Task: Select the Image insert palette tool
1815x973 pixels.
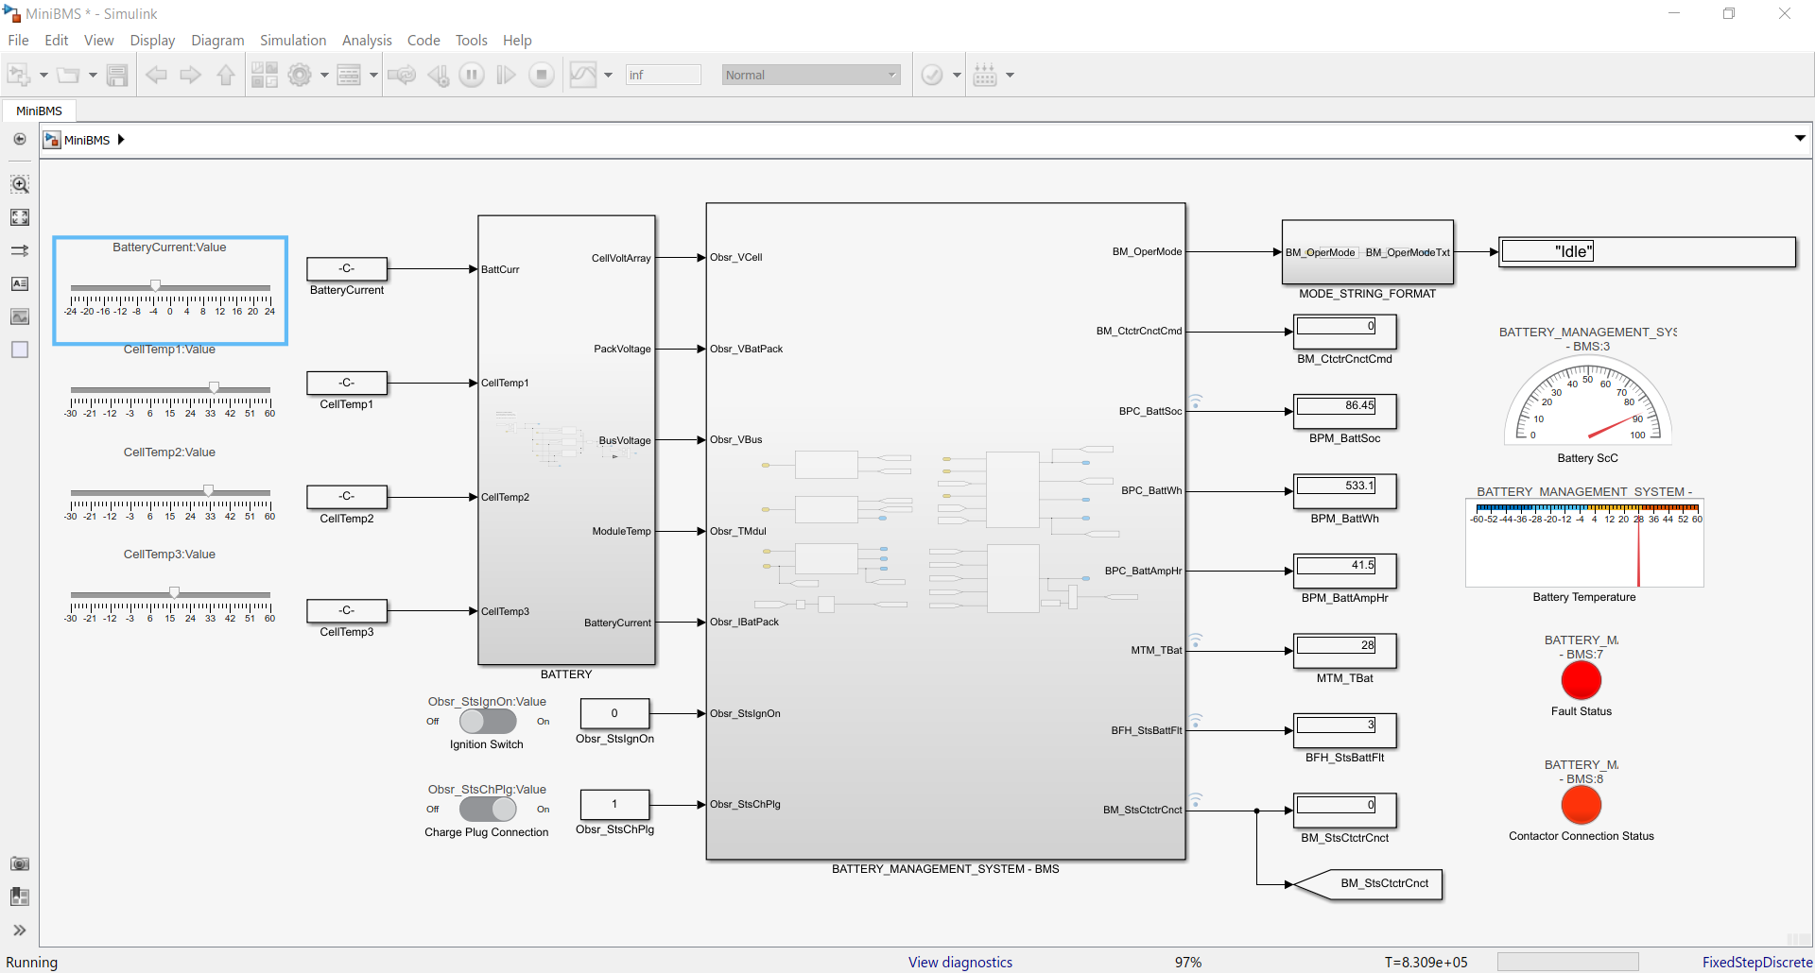Action: click(20, 316)
